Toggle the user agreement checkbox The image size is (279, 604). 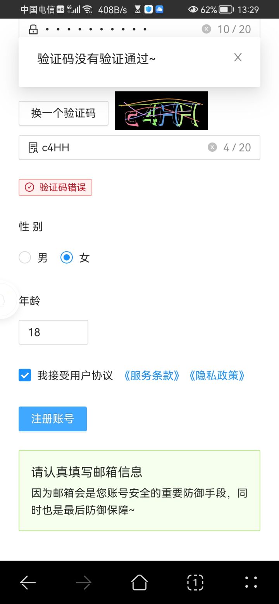coord(25,375)
